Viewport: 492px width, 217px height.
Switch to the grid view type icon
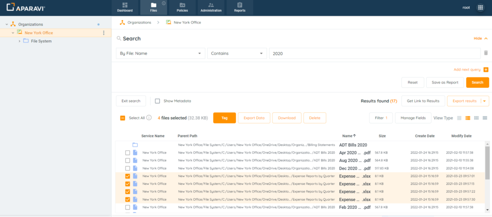[x=476, y=118]
